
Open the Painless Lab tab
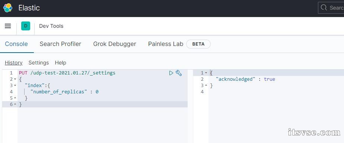coord(166,44)
